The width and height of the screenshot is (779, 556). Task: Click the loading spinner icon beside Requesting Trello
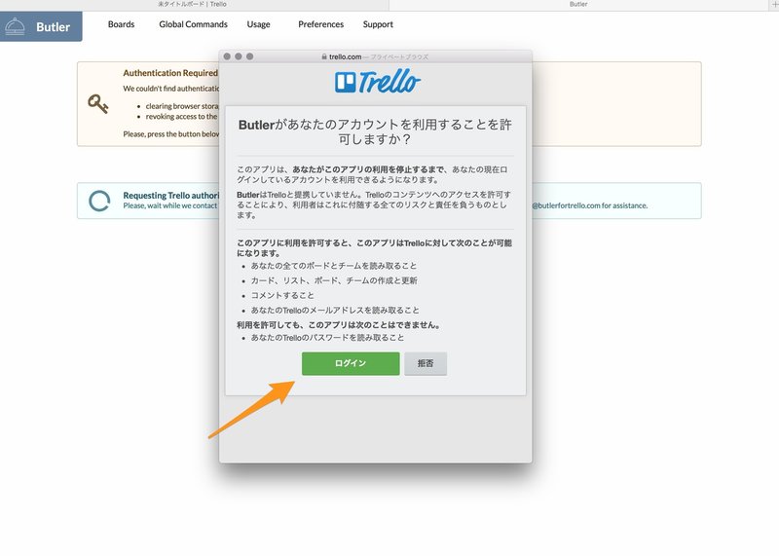[99, 201]
